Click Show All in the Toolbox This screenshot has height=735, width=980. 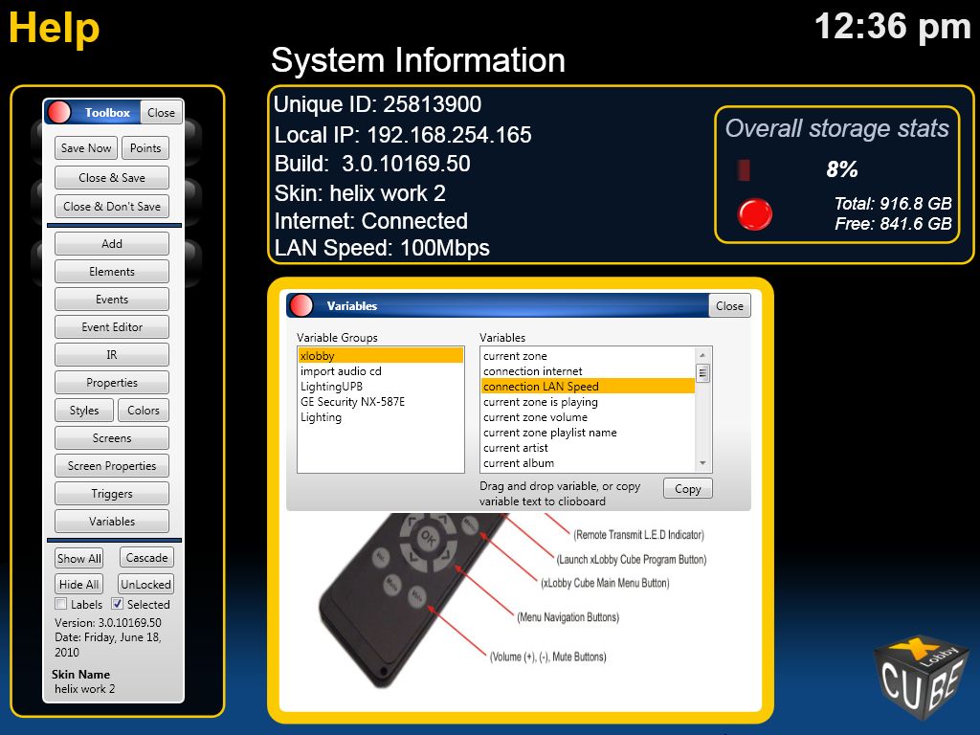[x=78, y=558]
